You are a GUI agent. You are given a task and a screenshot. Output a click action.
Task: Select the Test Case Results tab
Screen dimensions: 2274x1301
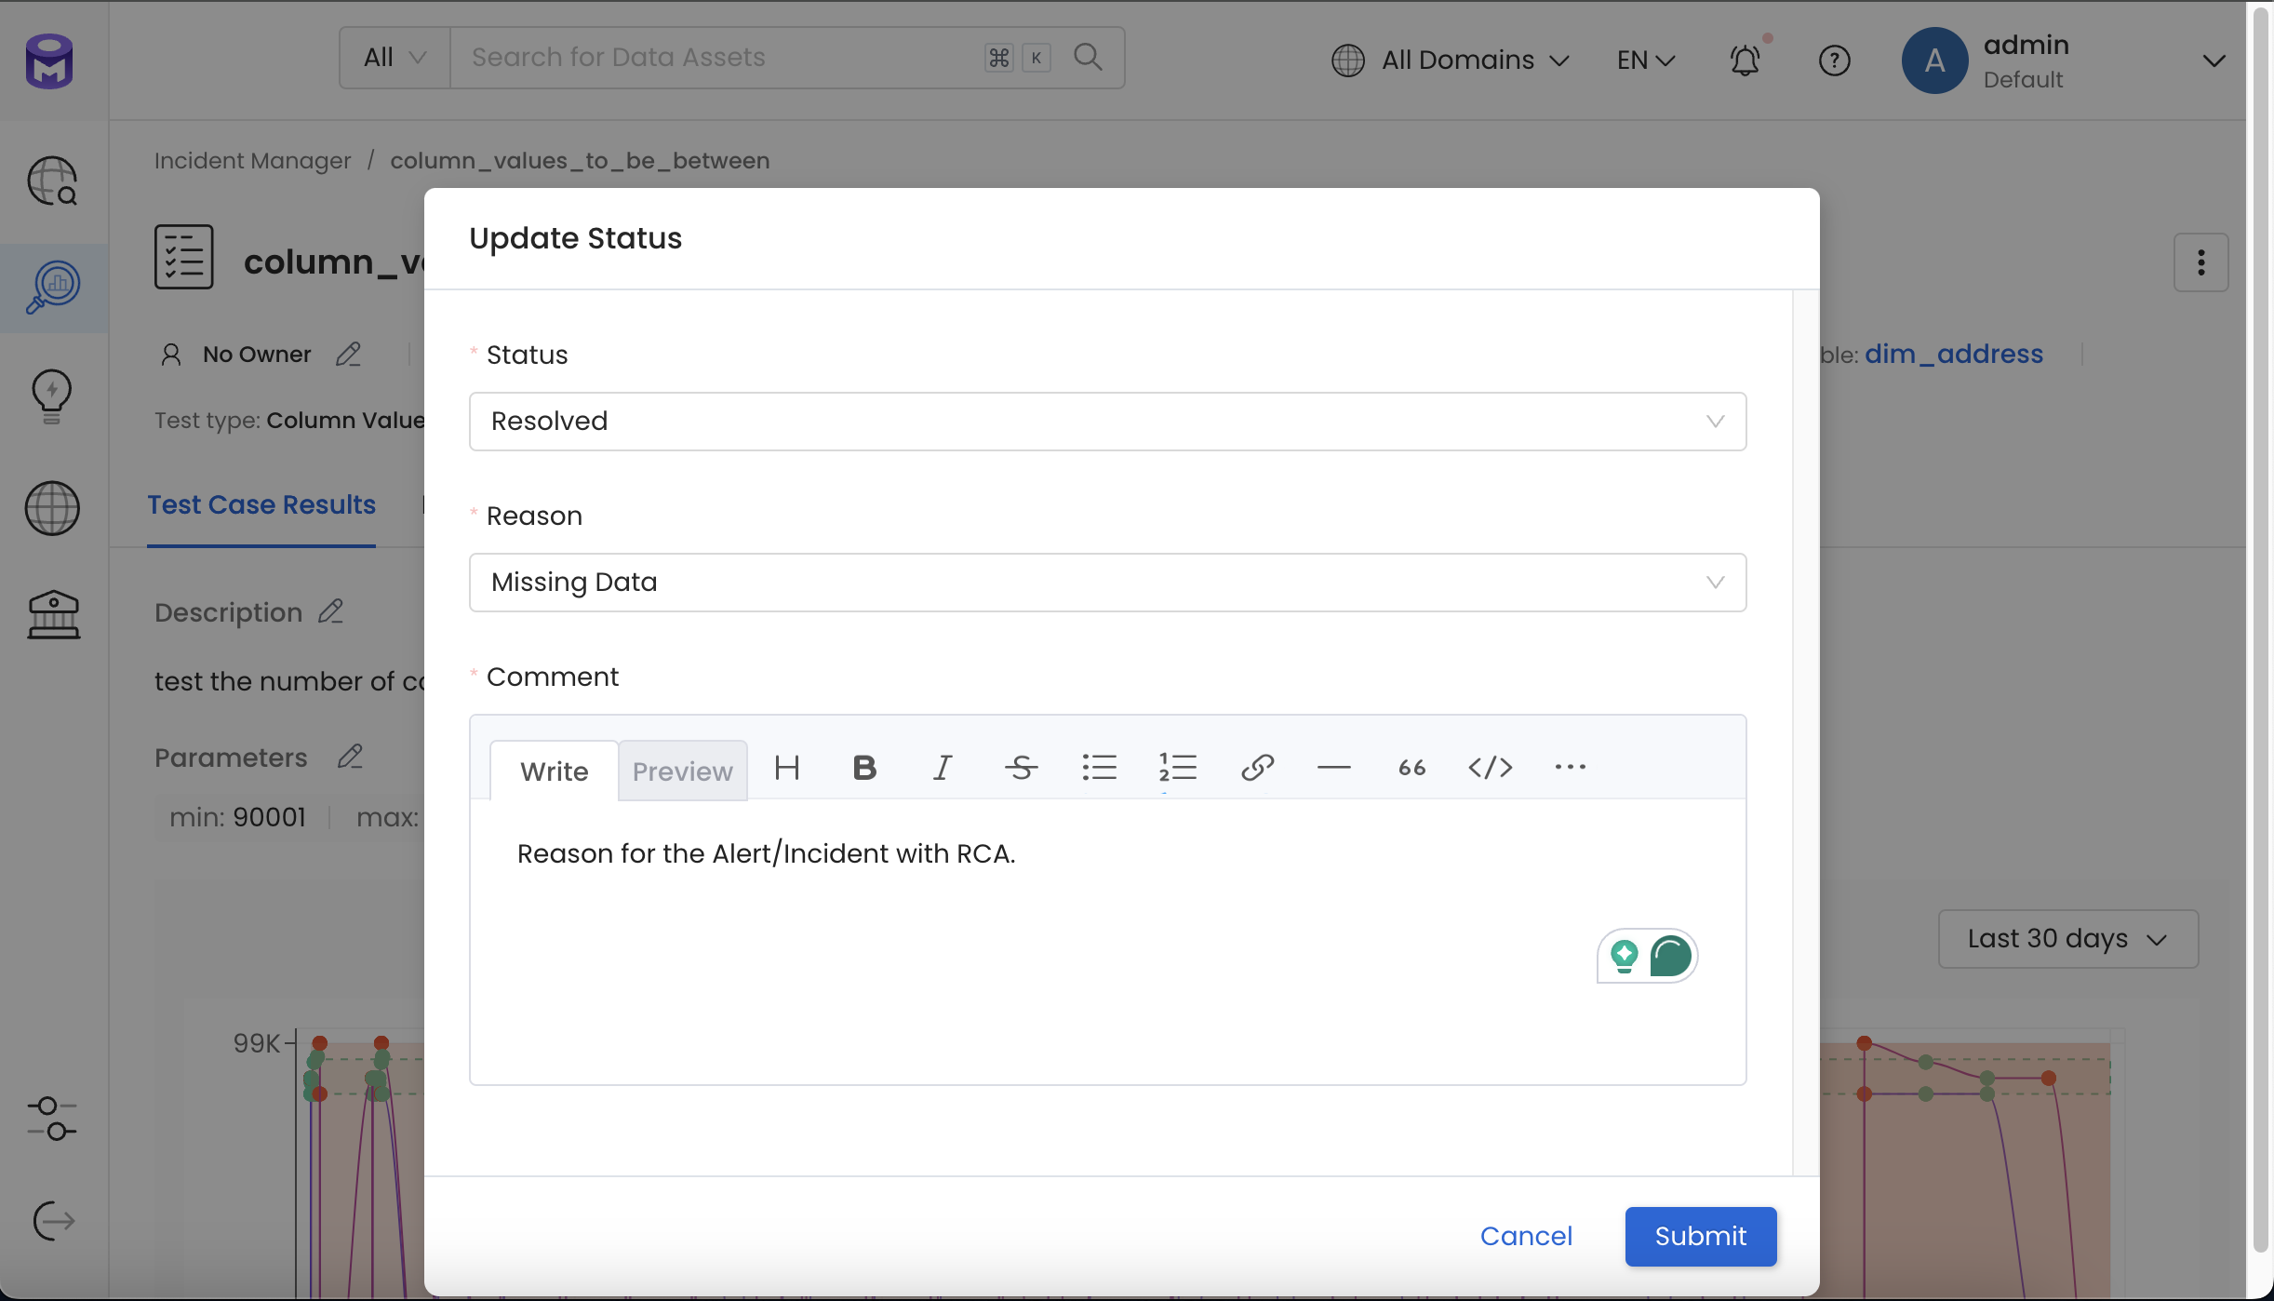pyautogui.click(x=261, y=505)
